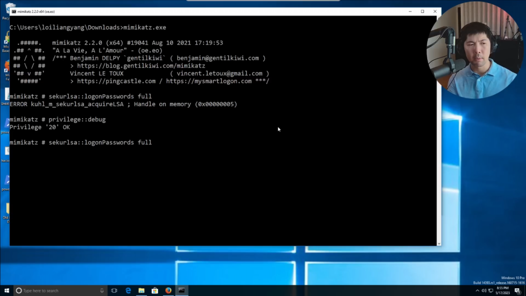Click the 'privilege::debug' command text

(77, 119)
